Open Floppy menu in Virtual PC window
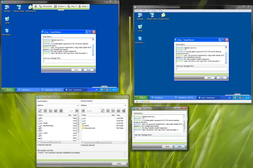This screenshot has height=168, width=253. pos(154,11)
